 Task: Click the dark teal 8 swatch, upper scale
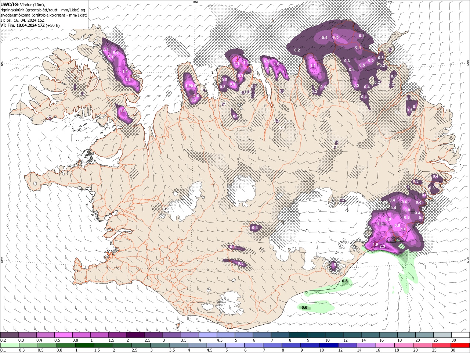coord(298,335)
